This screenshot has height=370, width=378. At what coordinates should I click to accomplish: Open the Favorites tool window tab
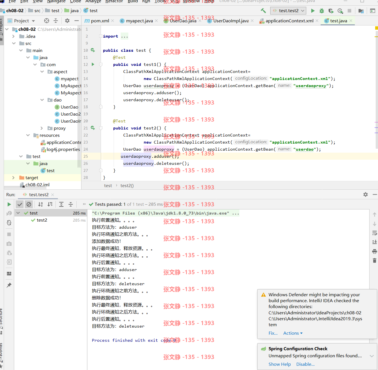point(1,355)
